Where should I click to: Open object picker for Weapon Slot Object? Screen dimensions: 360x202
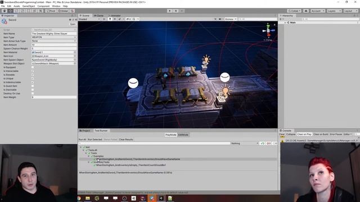click(x=75, y=63)
